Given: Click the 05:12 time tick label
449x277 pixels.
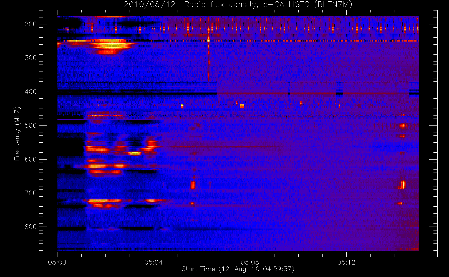Looking at the screenshot, I should (x=346, y=262).
